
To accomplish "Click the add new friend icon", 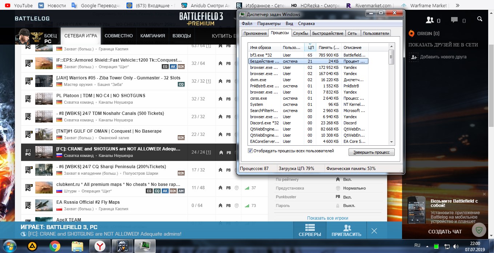I will (x=413, y=57).
